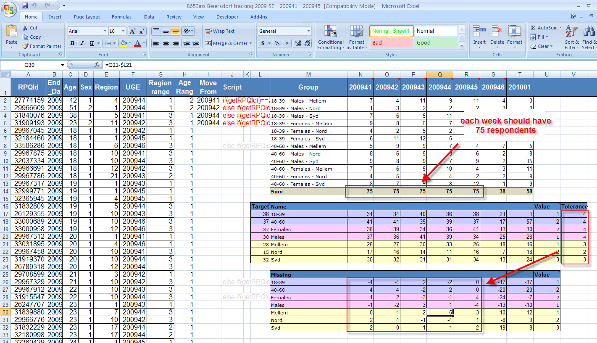Image resolution: width=597 pixels, height=343 pixels.
Task: Open the Page Layout tab
Action: click(87, 17)
